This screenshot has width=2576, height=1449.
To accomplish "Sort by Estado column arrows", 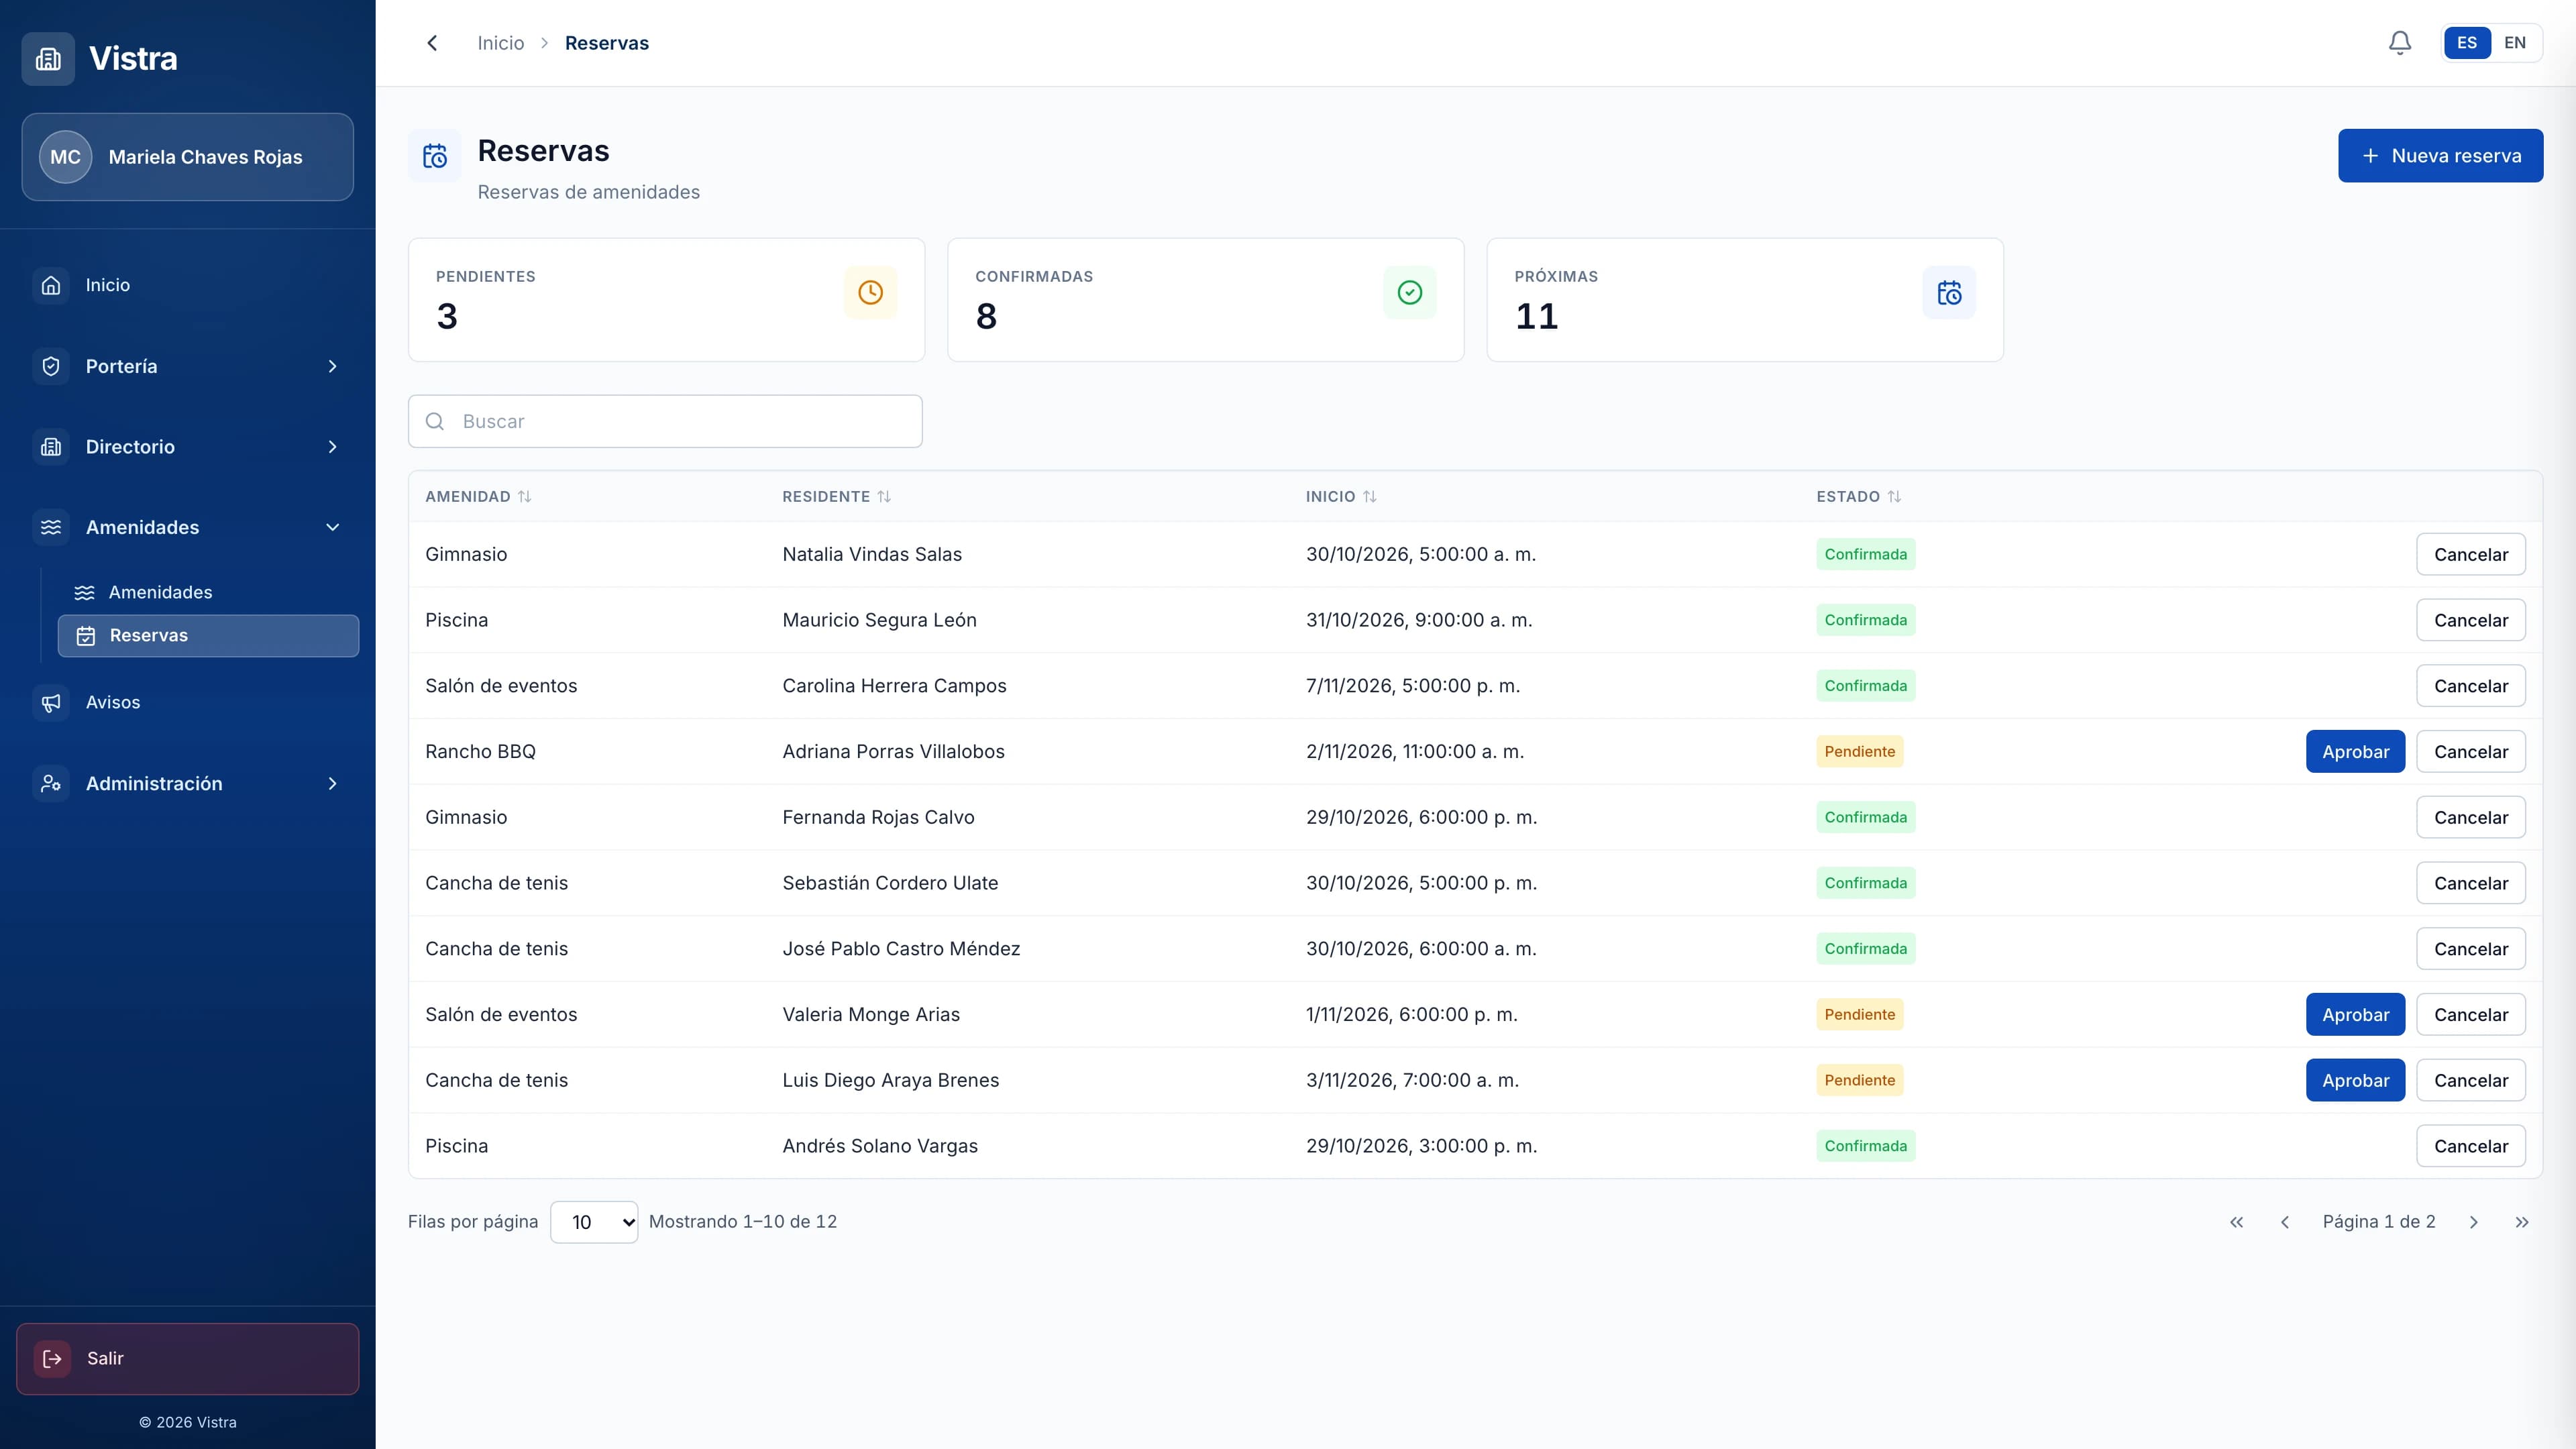I will [1894, 497].
